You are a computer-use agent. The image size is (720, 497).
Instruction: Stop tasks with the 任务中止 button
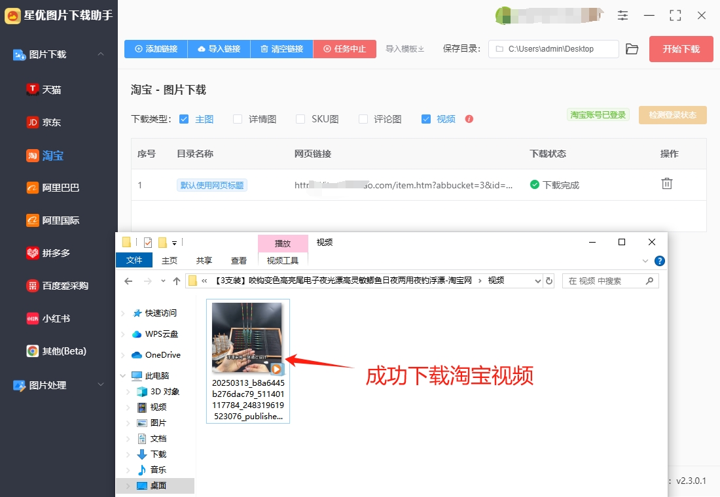point(345,49)
